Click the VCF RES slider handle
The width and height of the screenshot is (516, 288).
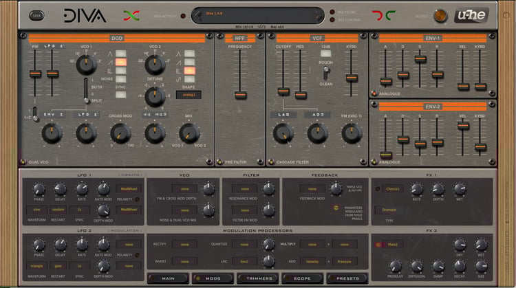pos(301,96)
